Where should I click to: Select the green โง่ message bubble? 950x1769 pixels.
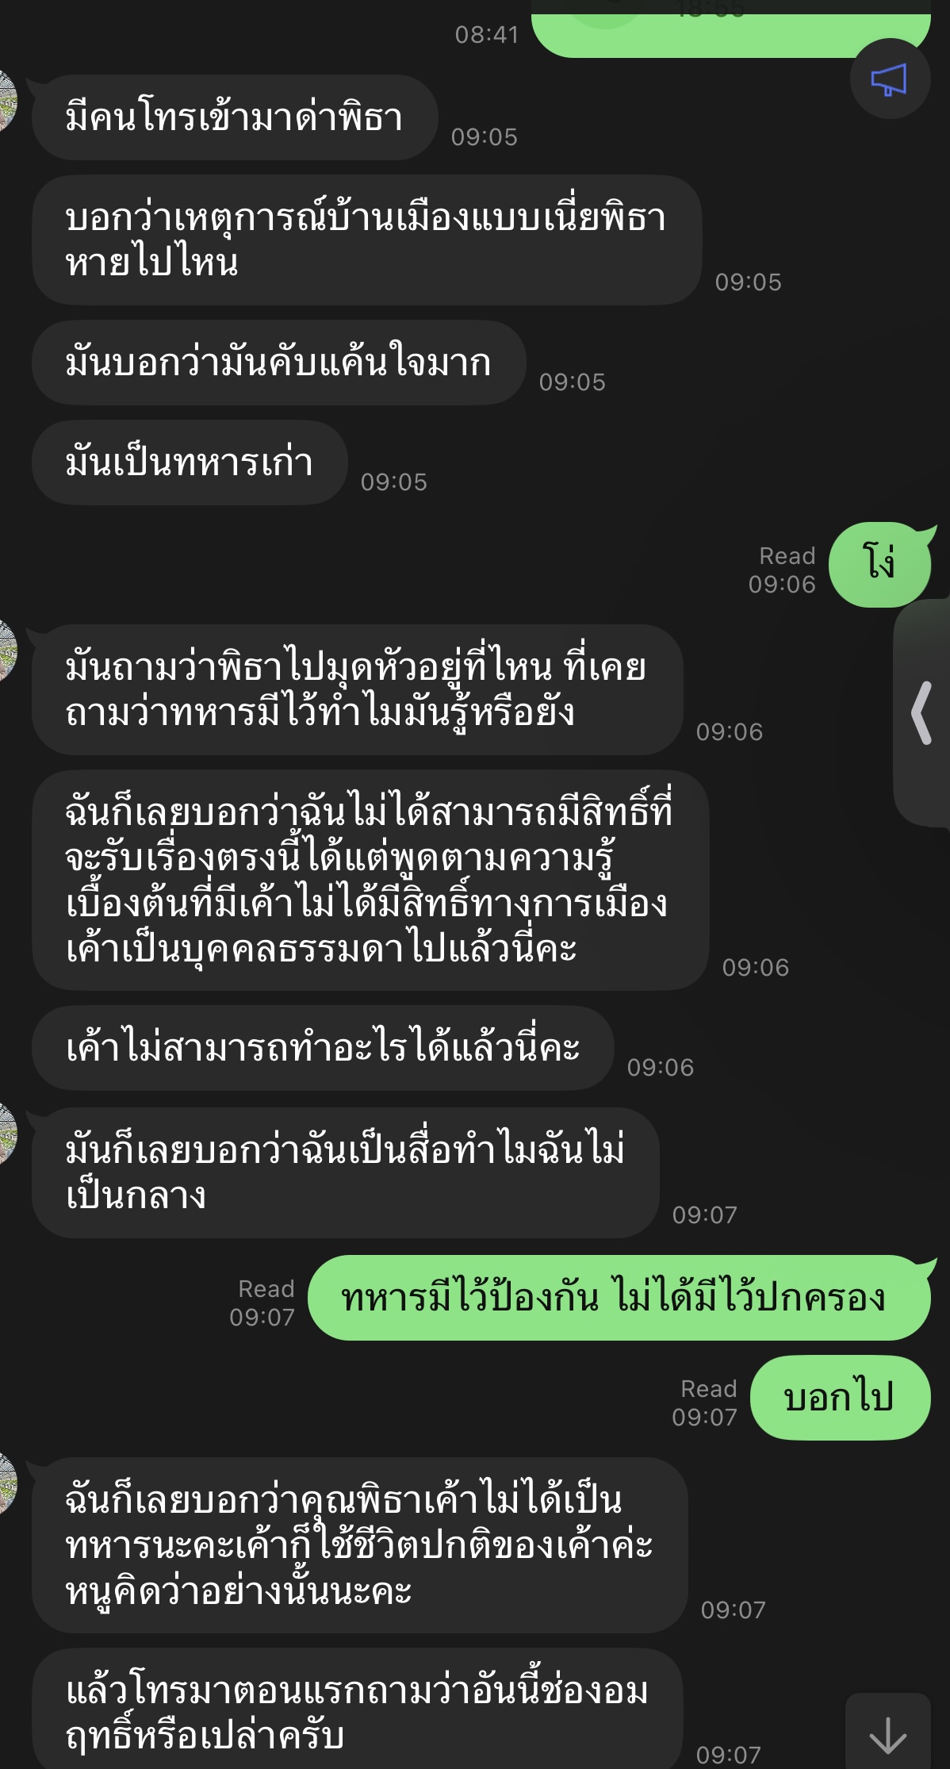click(x=880, y=565)
